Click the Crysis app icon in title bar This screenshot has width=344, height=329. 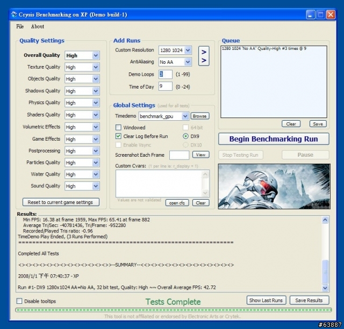pos(14,14)
